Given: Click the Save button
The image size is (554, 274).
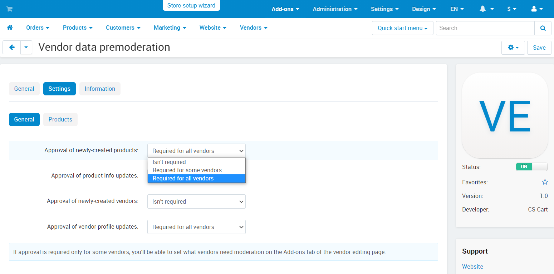Looking at the screenshot, I should pyautogui.click(x=539, y=48).
